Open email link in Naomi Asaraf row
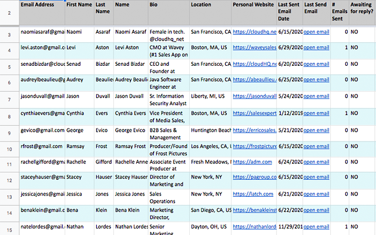The image size is (376, 235). tap(316, 32)
